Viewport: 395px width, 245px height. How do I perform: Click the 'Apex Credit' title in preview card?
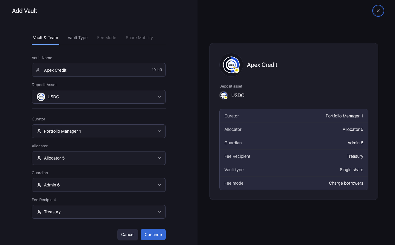tap(262, 65)
